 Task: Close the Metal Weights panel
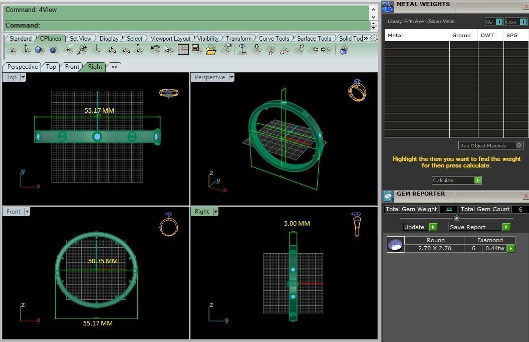525,7
